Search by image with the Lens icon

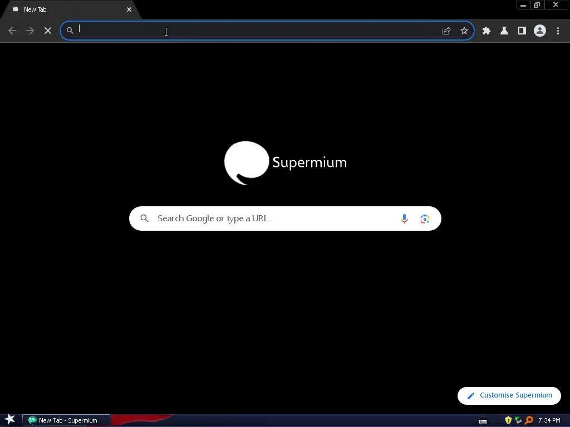coord(425,219)
